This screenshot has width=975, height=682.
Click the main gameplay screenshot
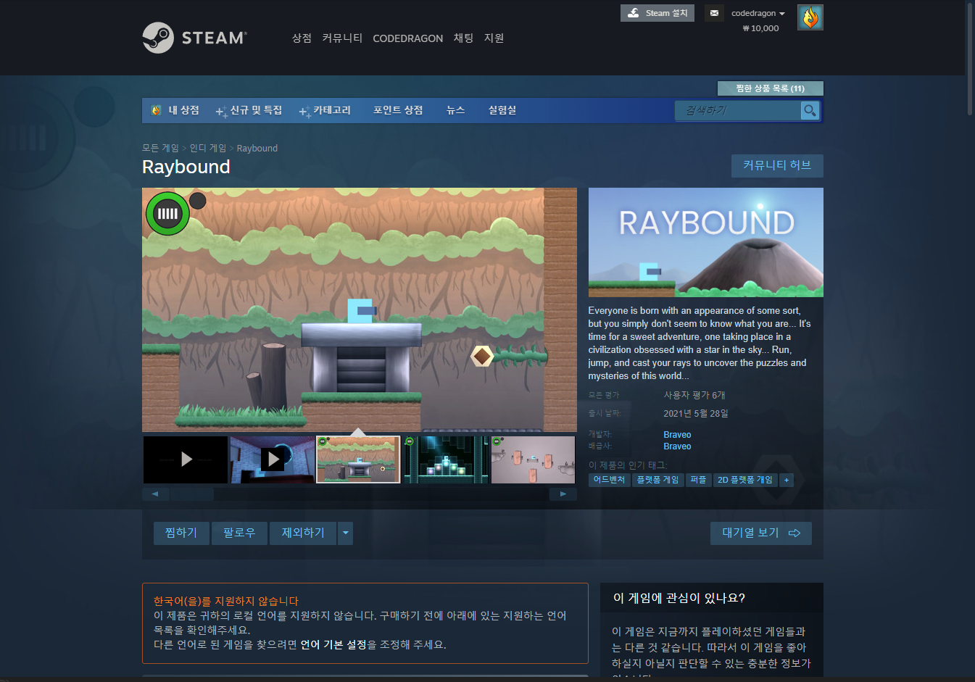tap(360, 309)
